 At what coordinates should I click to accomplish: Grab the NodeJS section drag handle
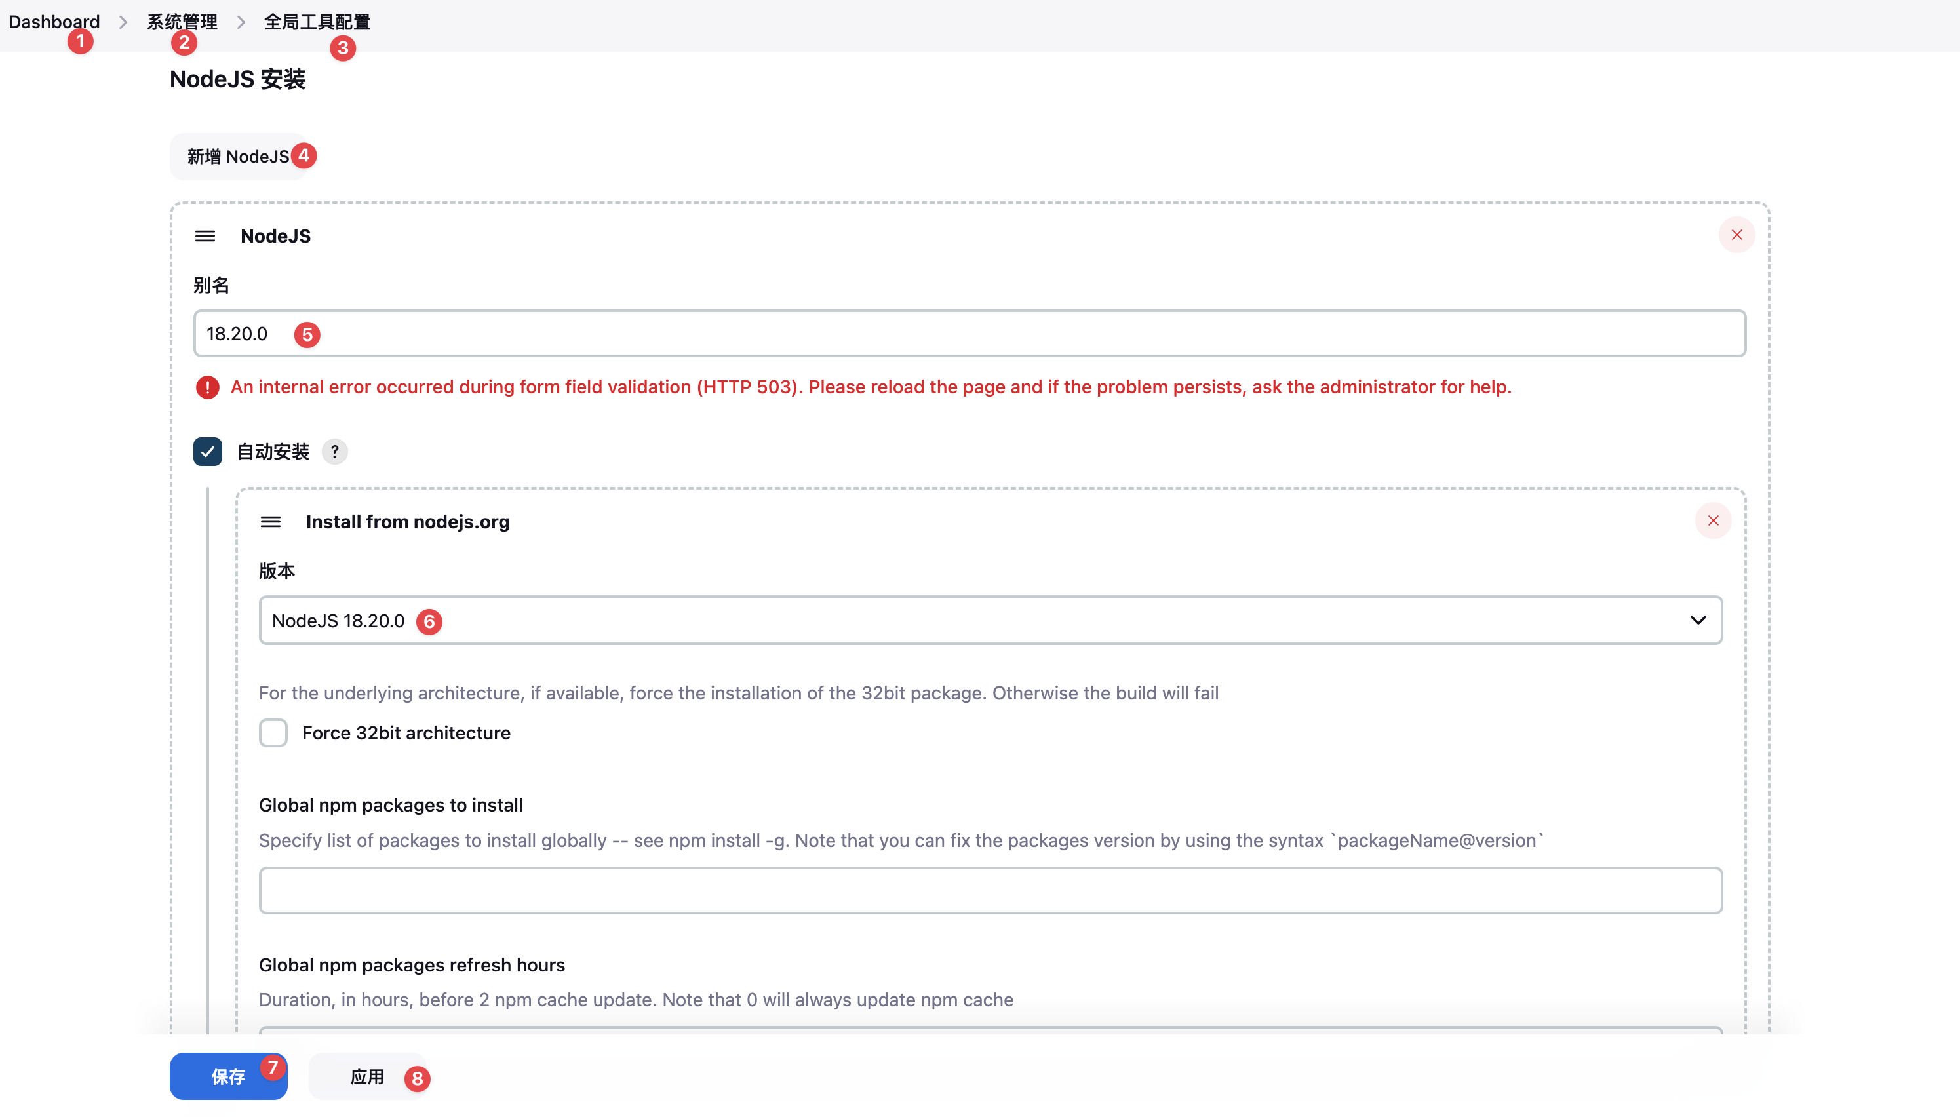point(205,235)
